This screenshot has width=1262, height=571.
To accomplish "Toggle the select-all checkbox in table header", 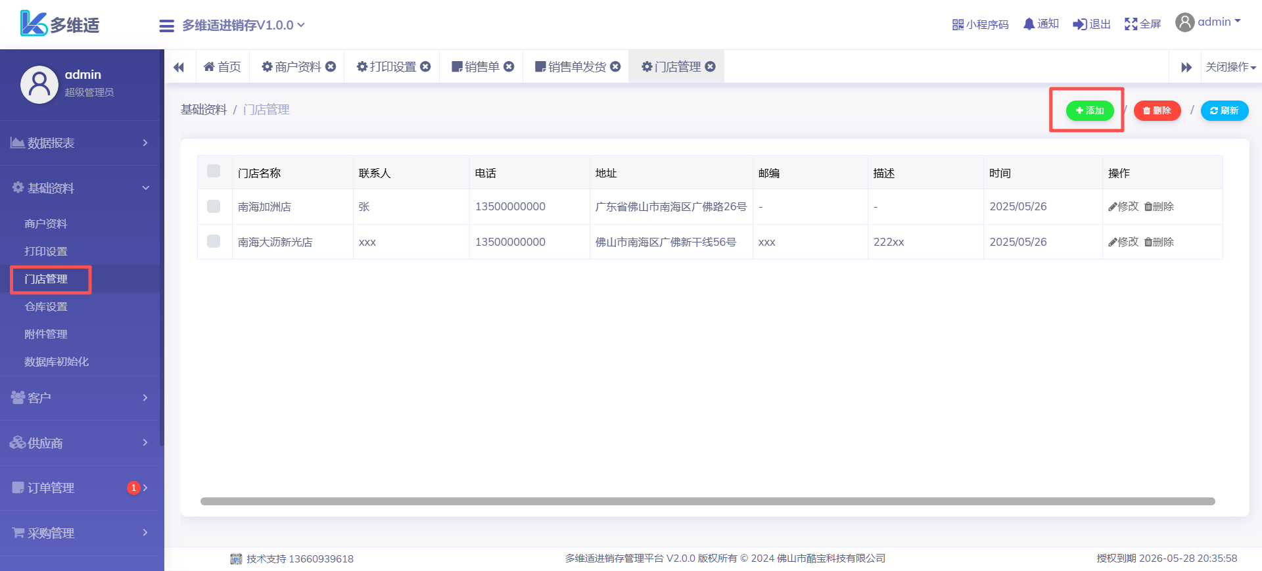I will coord(214,171).
